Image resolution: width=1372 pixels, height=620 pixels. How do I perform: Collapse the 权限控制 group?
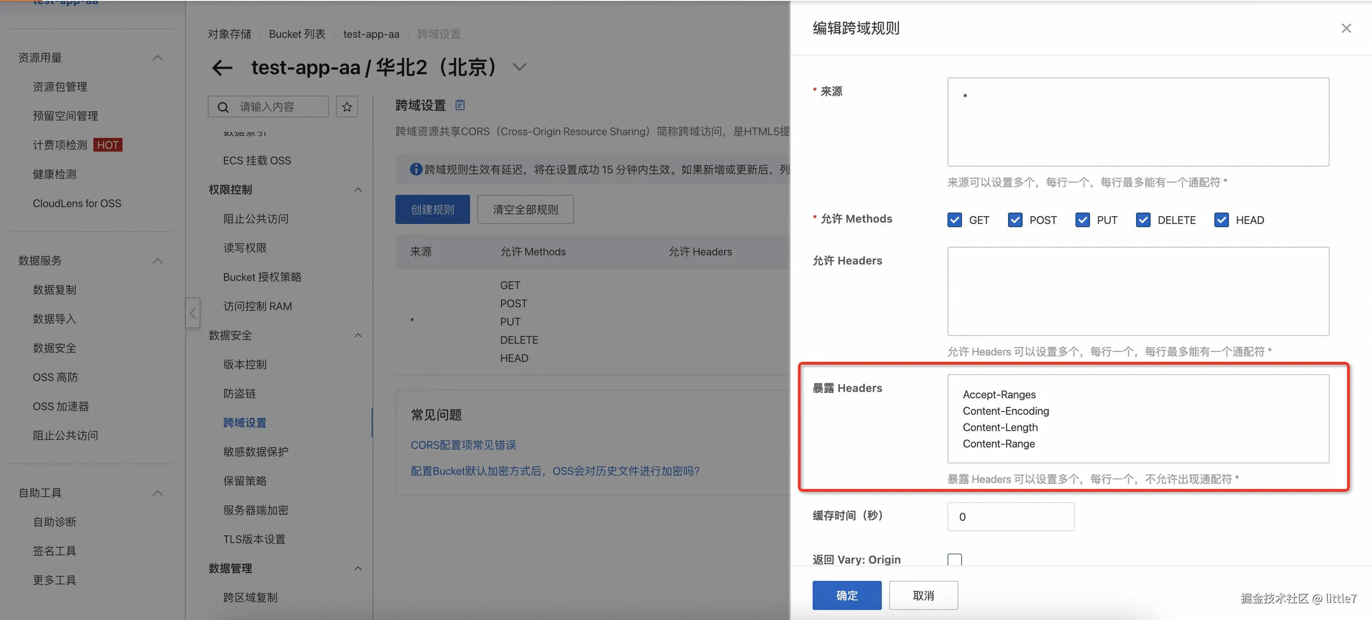(358, 189)
